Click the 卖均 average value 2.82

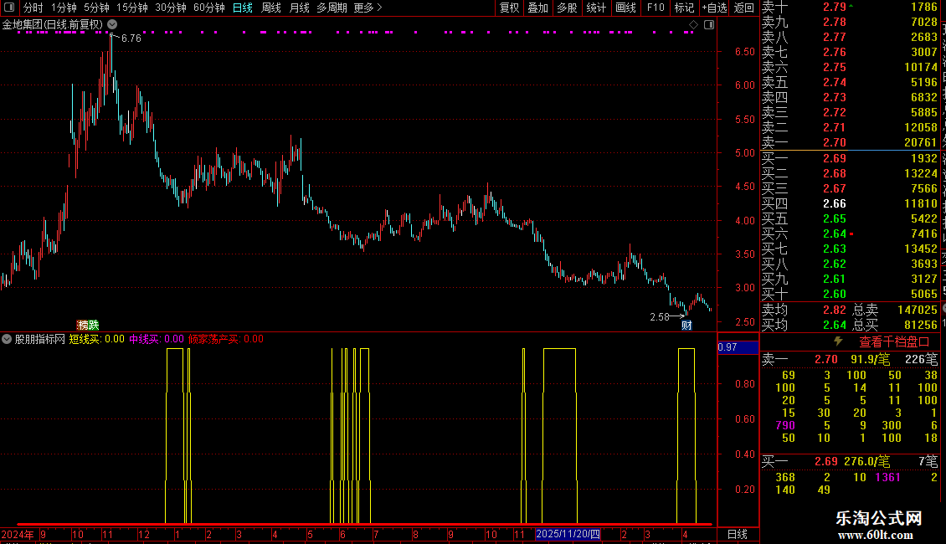coord(835,310)
